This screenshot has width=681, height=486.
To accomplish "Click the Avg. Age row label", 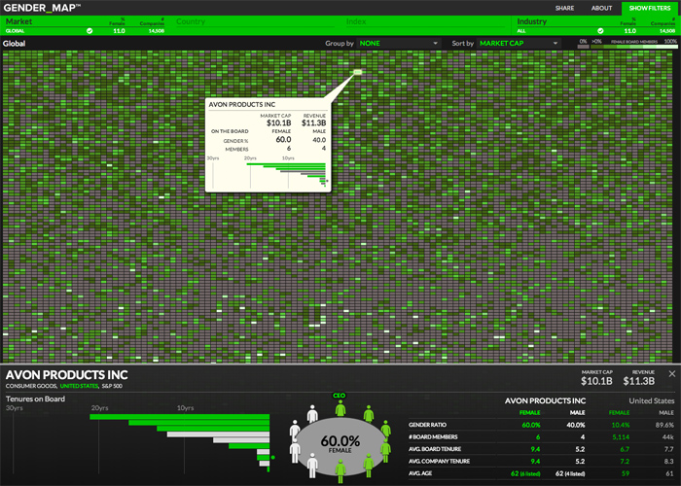I will tap(420, 473).
